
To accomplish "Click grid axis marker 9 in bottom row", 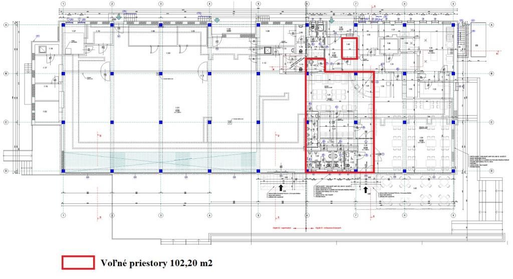I will click(452, 216).
